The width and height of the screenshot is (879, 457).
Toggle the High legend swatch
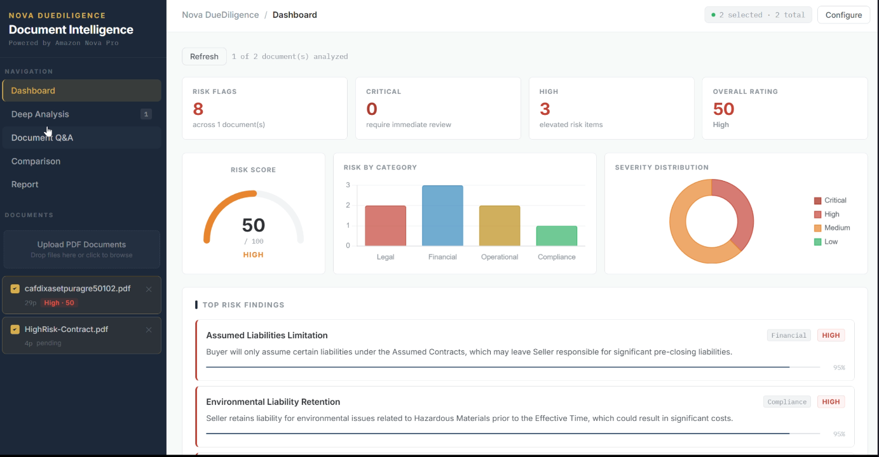[x=817, y=215]
